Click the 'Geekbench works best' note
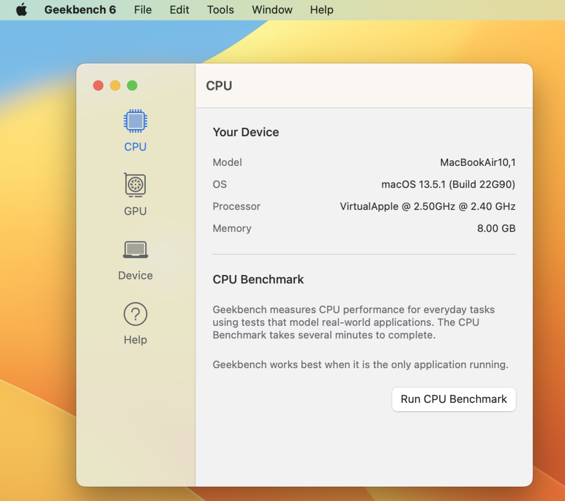 point(360,365)
